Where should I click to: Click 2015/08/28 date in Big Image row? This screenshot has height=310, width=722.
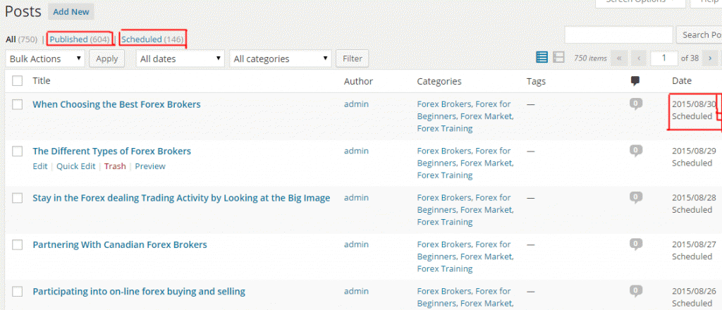[694, 198]
